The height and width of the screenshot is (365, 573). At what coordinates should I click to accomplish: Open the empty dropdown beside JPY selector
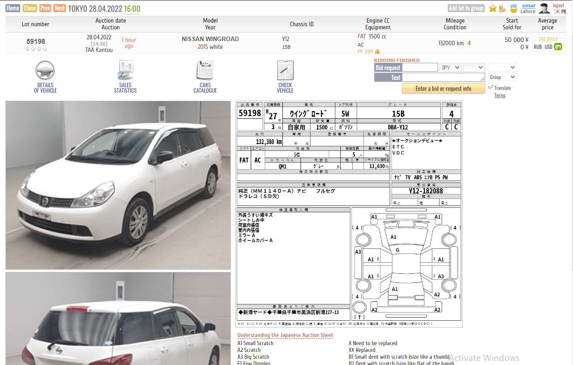point(474,67)
